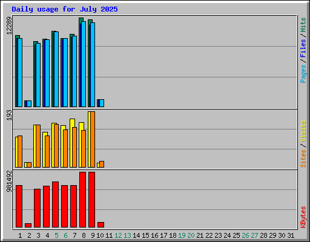Screen dimensions: 310x242
Task: Click the 'Hits' legend label
Action: tap(303, 25)
